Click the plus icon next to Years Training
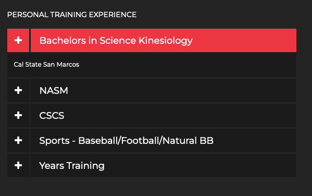 pyautogui.click(x=18, y=165)
